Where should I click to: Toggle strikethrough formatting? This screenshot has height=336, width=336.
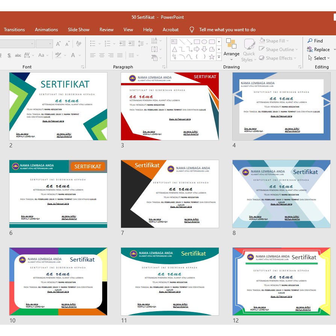coord(18,55)
